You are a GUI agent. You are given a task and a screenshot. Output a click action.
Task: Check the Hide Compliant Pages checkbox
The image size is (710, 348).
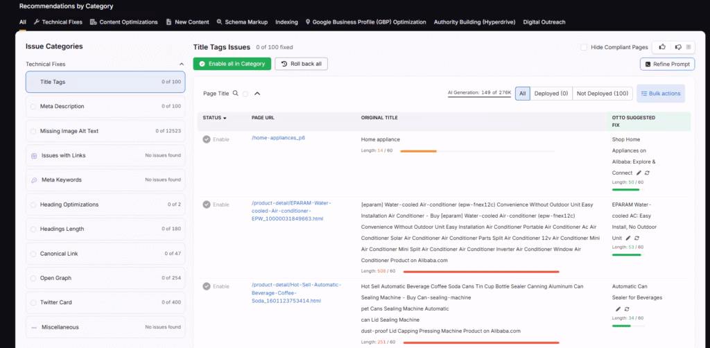click(x=584, y=47)
